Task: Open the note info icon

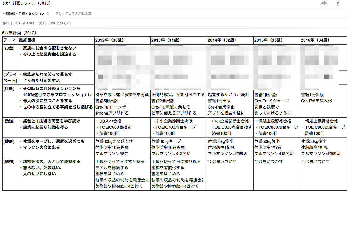Action: coord(338,4)
